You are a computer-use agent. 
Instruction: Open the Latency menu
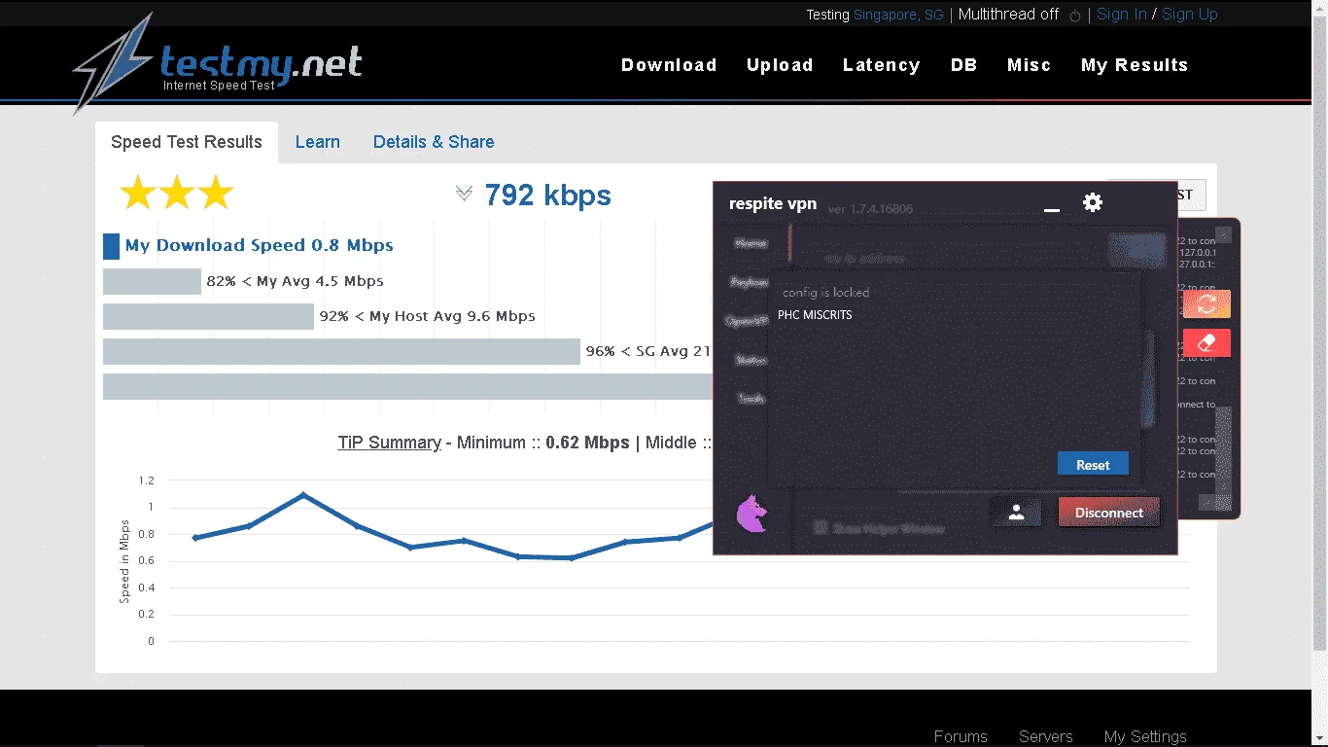(x=882, y=65)
